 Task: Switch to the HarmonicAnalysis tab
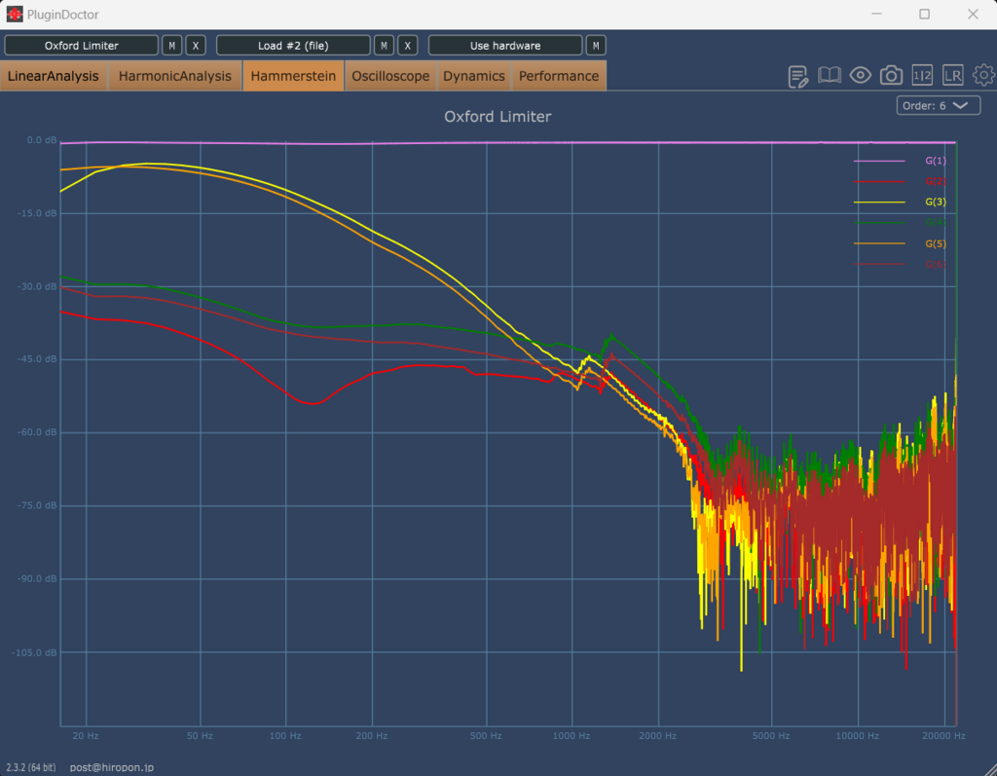click(175, 76)
